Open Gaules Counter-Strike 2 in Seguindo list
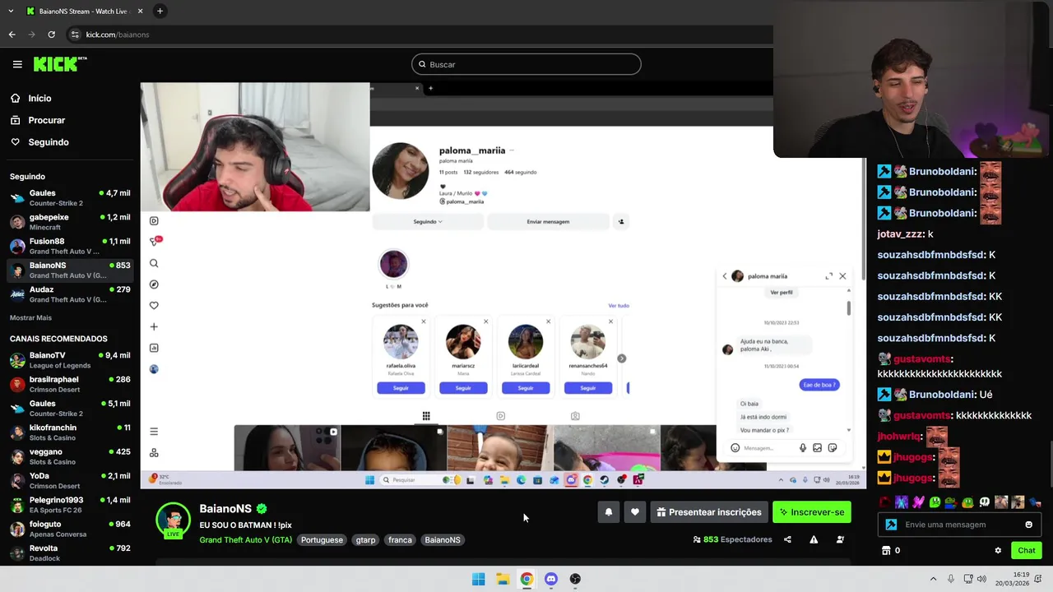 [x=71, y=198]
